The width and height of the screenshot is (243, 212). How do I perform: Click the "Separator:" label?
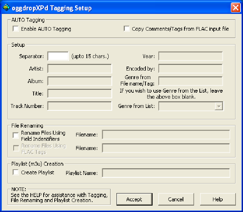point(31,56)
